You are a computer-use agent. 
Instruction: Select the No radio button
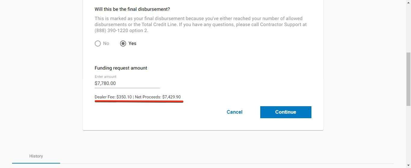98,43
